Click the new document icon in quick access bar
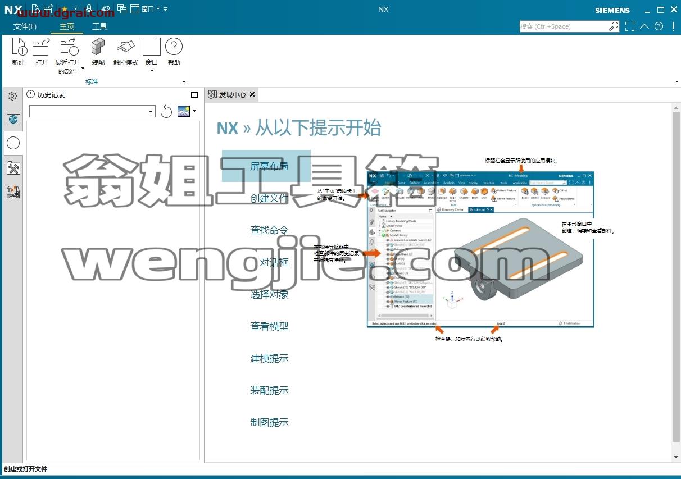681x479 pixels. (35, 9)
